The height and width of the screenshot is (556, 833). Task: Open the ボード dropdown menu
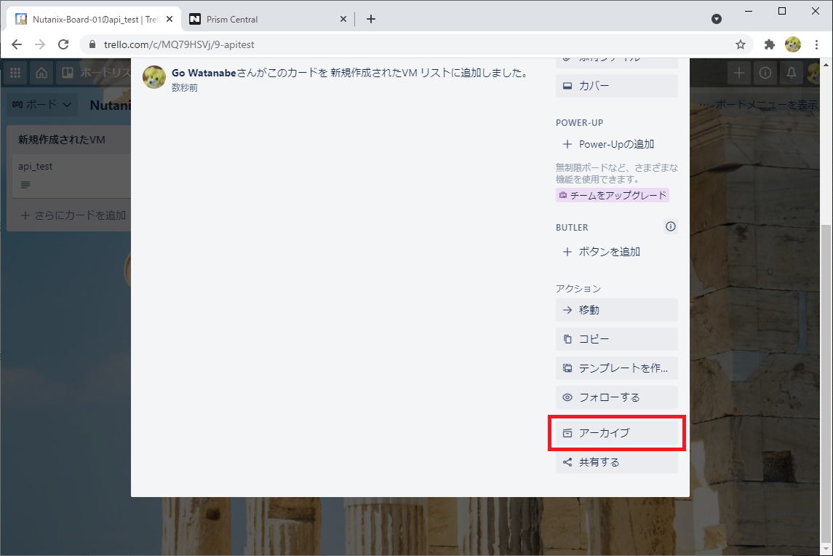pos(41,104)
